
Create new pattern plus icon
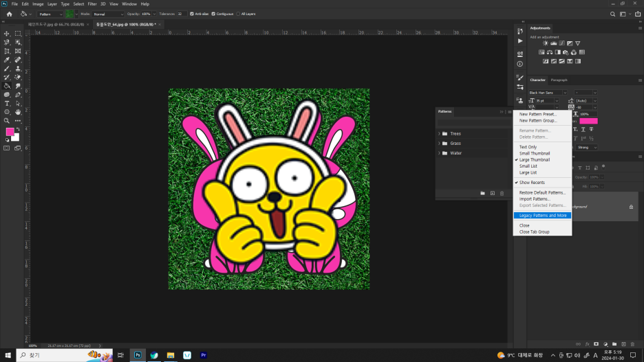493,193
